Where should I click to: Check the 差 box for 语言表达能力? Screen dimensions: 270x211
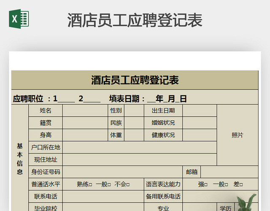pyautogui.click(x=241, y=185)
